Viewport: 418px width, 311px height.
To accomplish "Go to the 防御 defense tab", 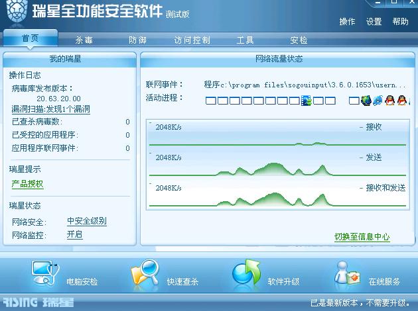I will click(x=137, y=40).
